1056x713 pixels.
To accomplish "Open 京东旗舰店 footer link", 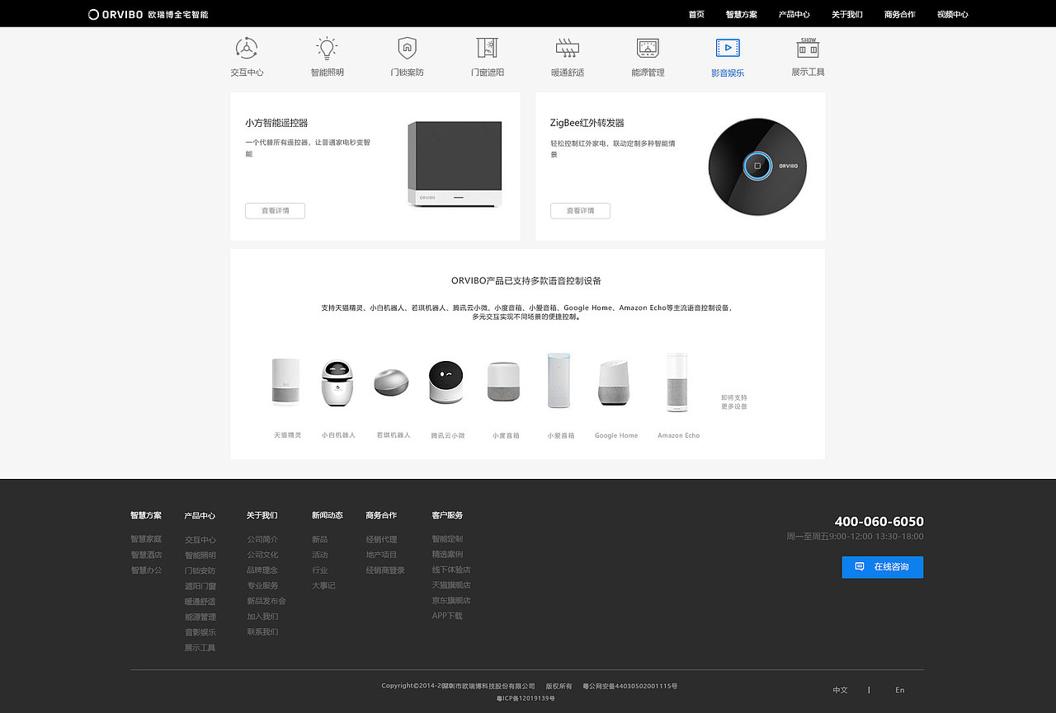I will [x=451, y=601].
